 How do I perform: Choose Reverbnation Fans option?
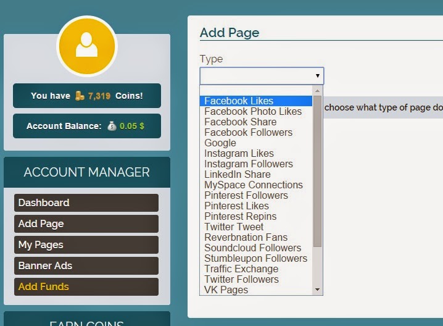click(255, 237)
